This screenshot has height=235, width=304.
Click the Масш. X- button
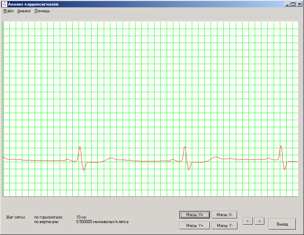click(x=225, y=215)
